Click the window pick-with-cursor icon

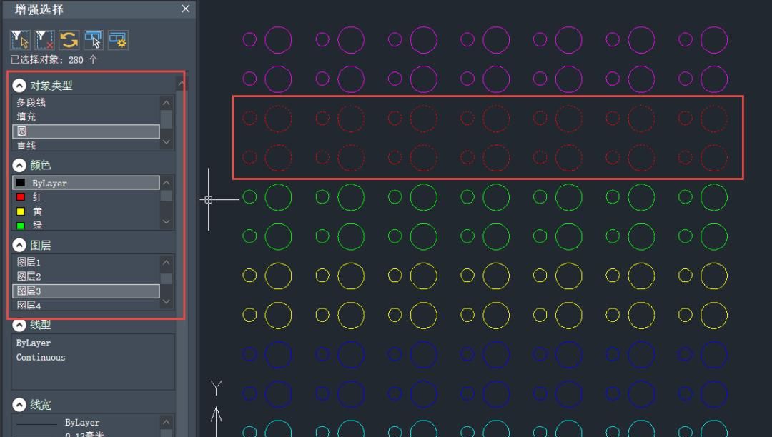(x=93, y=40)
